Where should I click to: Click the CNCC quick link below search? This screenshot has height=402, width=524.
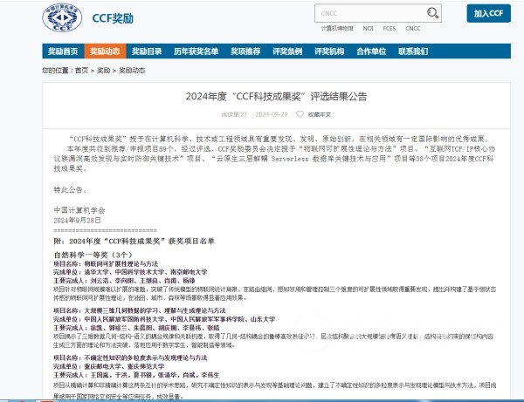coord(413,29)
